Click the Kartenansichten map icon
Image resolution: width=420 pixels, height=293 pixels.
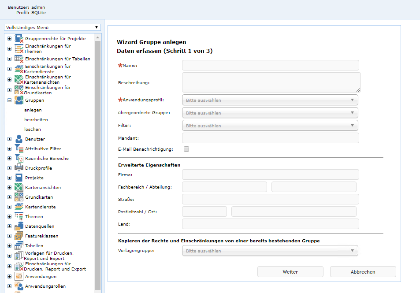[19, 188]
